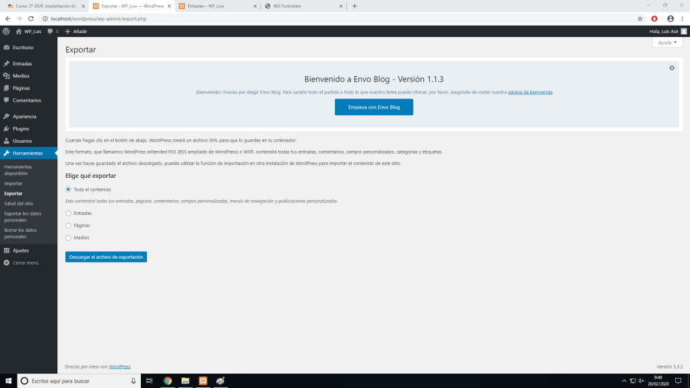This screenshot has height=388, width=690.
Task: Click 'Descargar el archivo de exportación' button
Action: [x=106, y=257]
